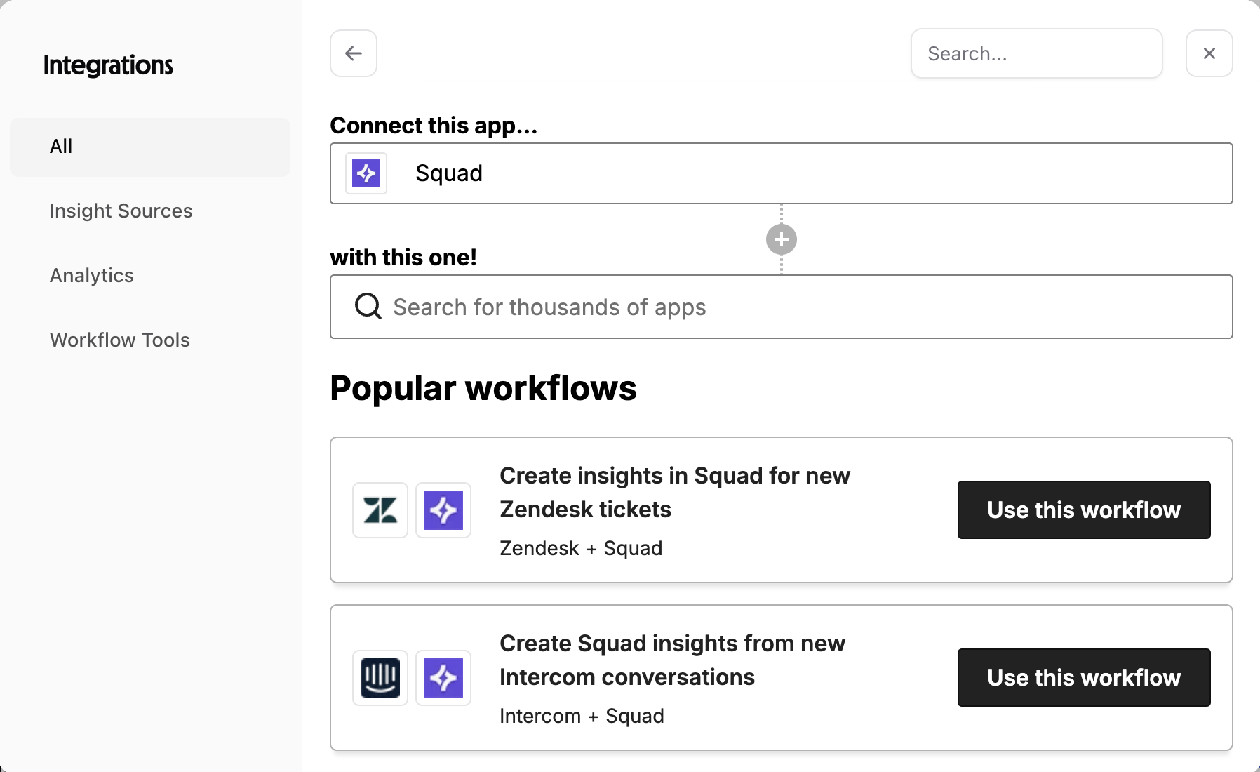This screenshot has width=1260, height=772.
Task: Click the 'Zendesk + Squad' text
Action: tap(581, 548)
